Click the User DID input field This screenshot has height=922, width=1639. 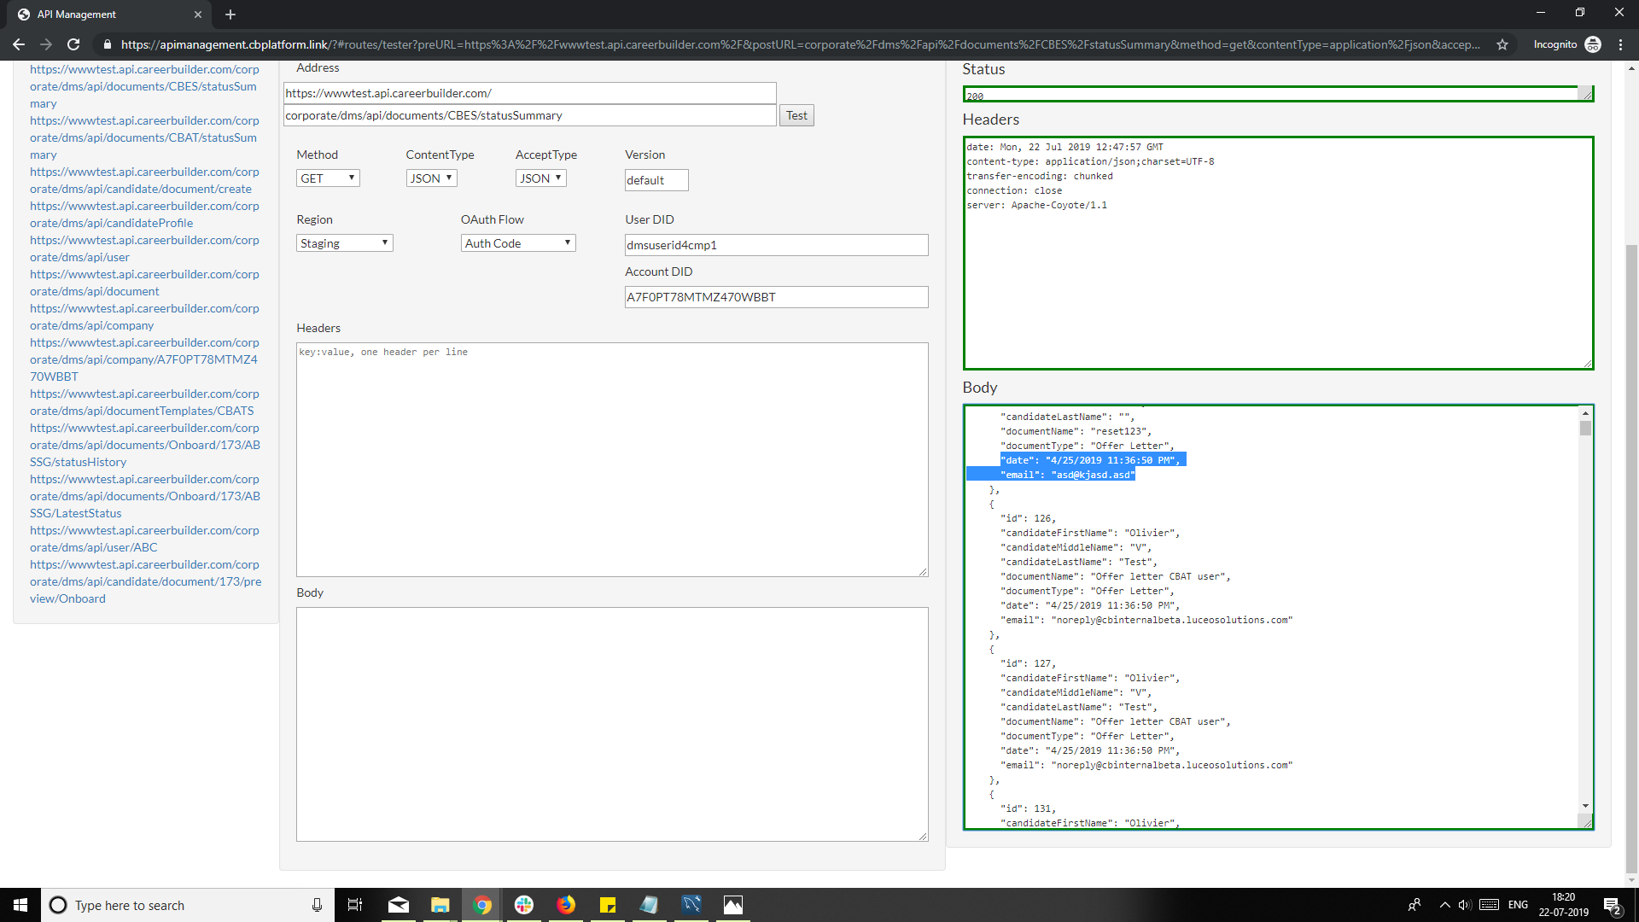(775, 245)
